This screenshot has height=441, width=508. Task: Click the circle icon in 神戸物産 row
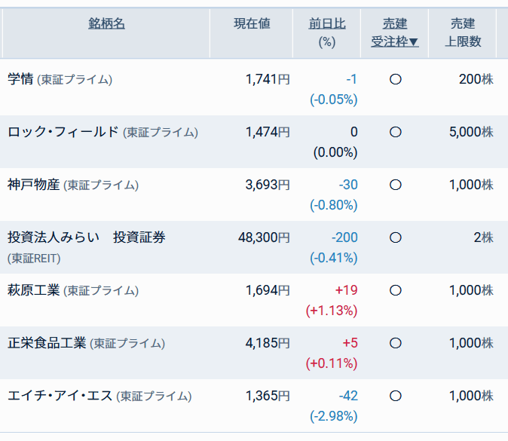(395, 185)
